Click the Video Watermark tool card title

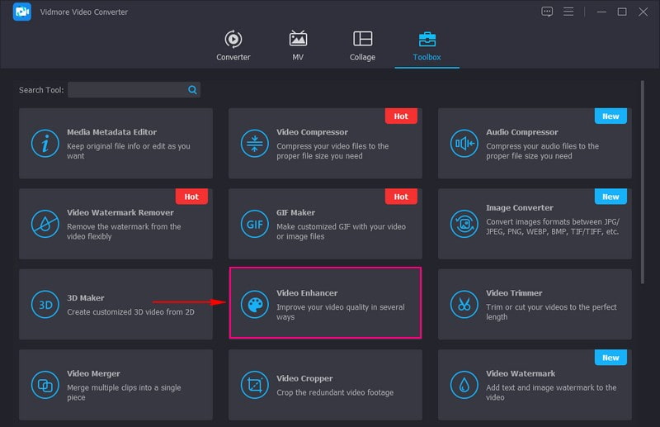click(521, 373)
